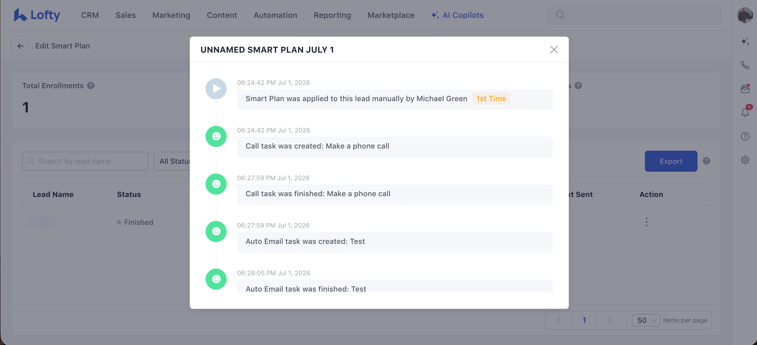This screenshot has width=757, height=345.
Task: Open the Reporting menu
Action: (x=332, y=15)
